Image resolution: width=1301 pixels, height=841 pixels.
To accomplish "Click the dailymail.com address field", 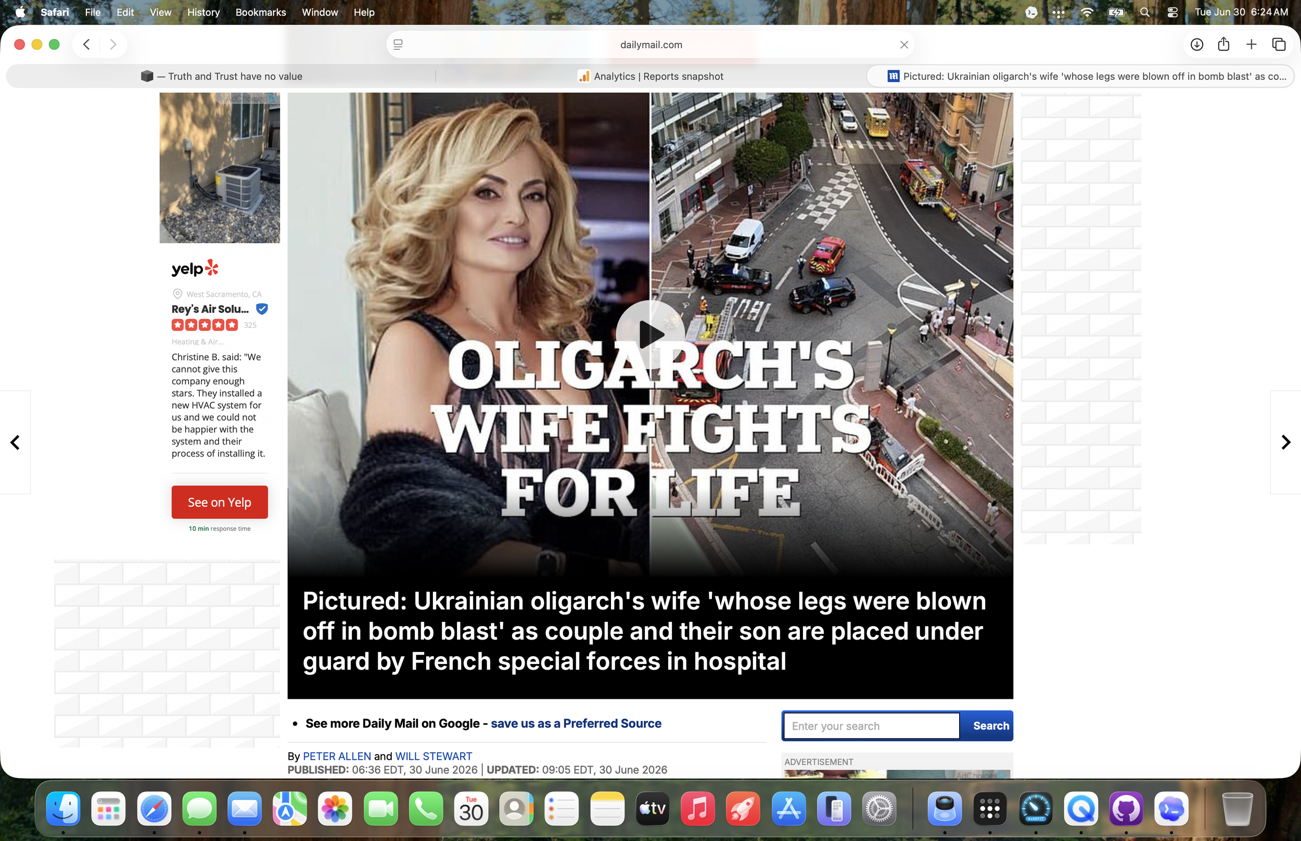I will 651,45.
